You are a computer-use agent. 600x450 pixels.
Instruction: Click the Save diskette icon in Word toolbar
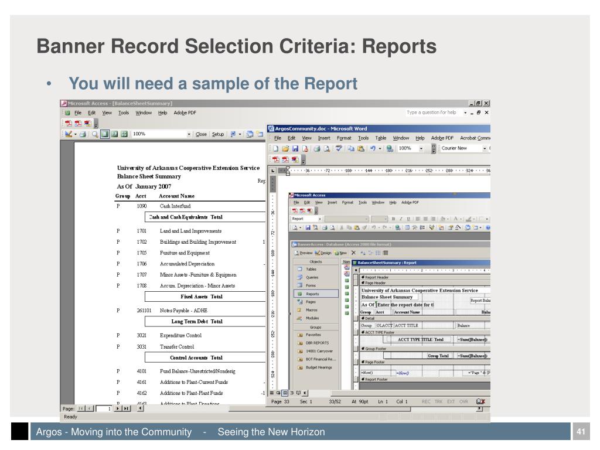(x=295, y=148)
